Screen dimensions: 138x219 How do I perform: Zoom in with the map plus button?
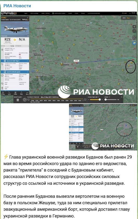pos(134,27)
